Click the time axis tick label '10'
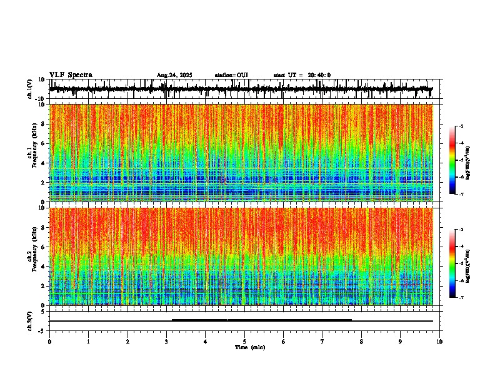The image size is (495, 383). coord(439,342)
